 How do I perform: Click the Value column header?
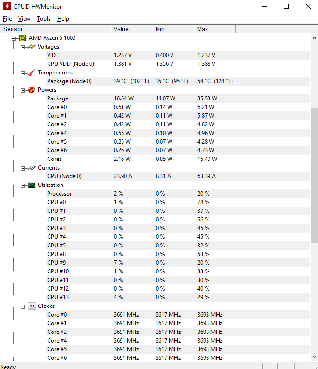(x=131, y=29)
